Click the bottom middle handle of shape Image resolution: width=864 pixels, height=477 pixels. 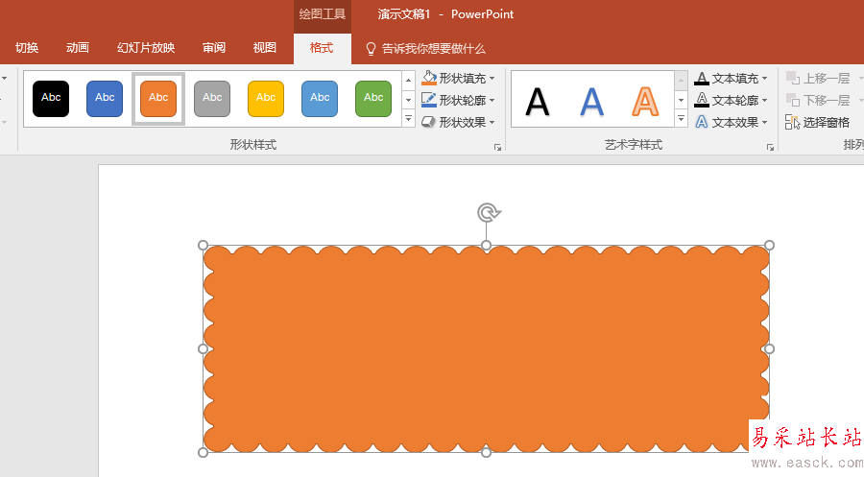pos(486,452)
